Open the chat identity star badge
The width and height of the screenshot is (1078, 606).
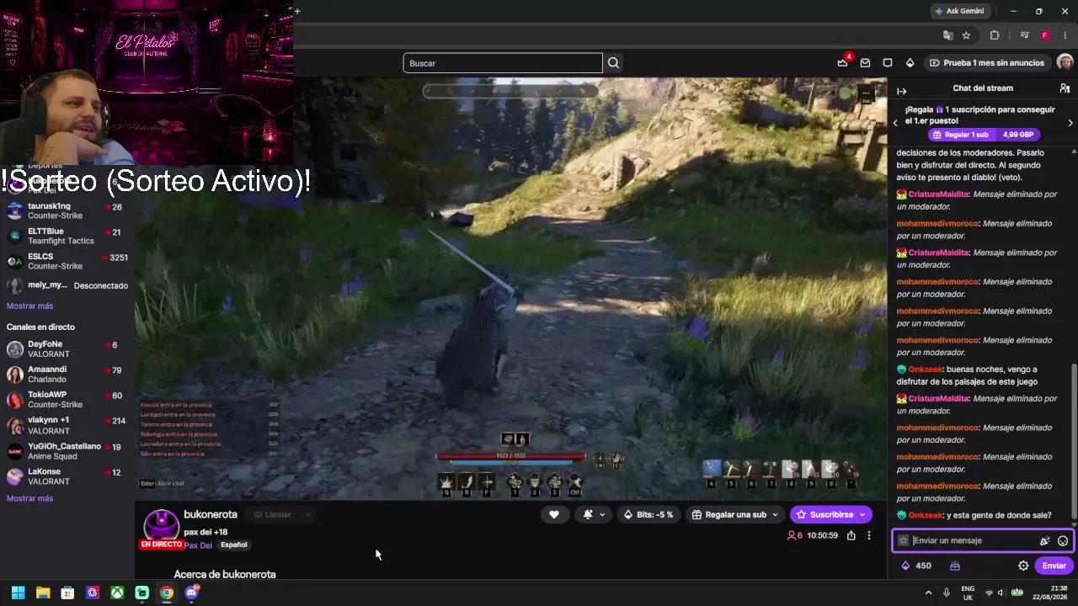pos(904,540)
